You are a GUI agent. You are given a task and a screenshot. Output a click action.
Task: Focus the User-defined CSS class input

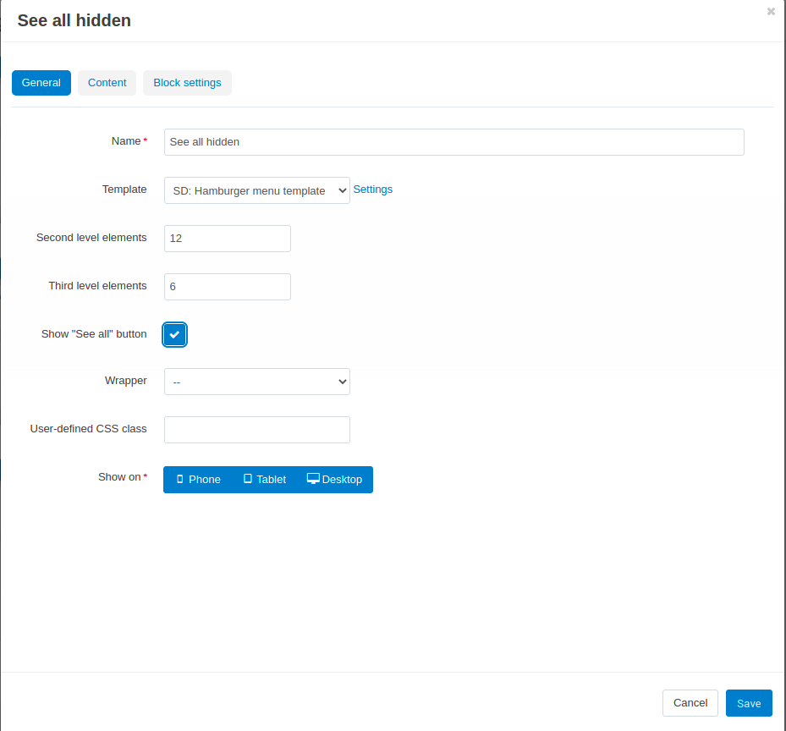257,430
